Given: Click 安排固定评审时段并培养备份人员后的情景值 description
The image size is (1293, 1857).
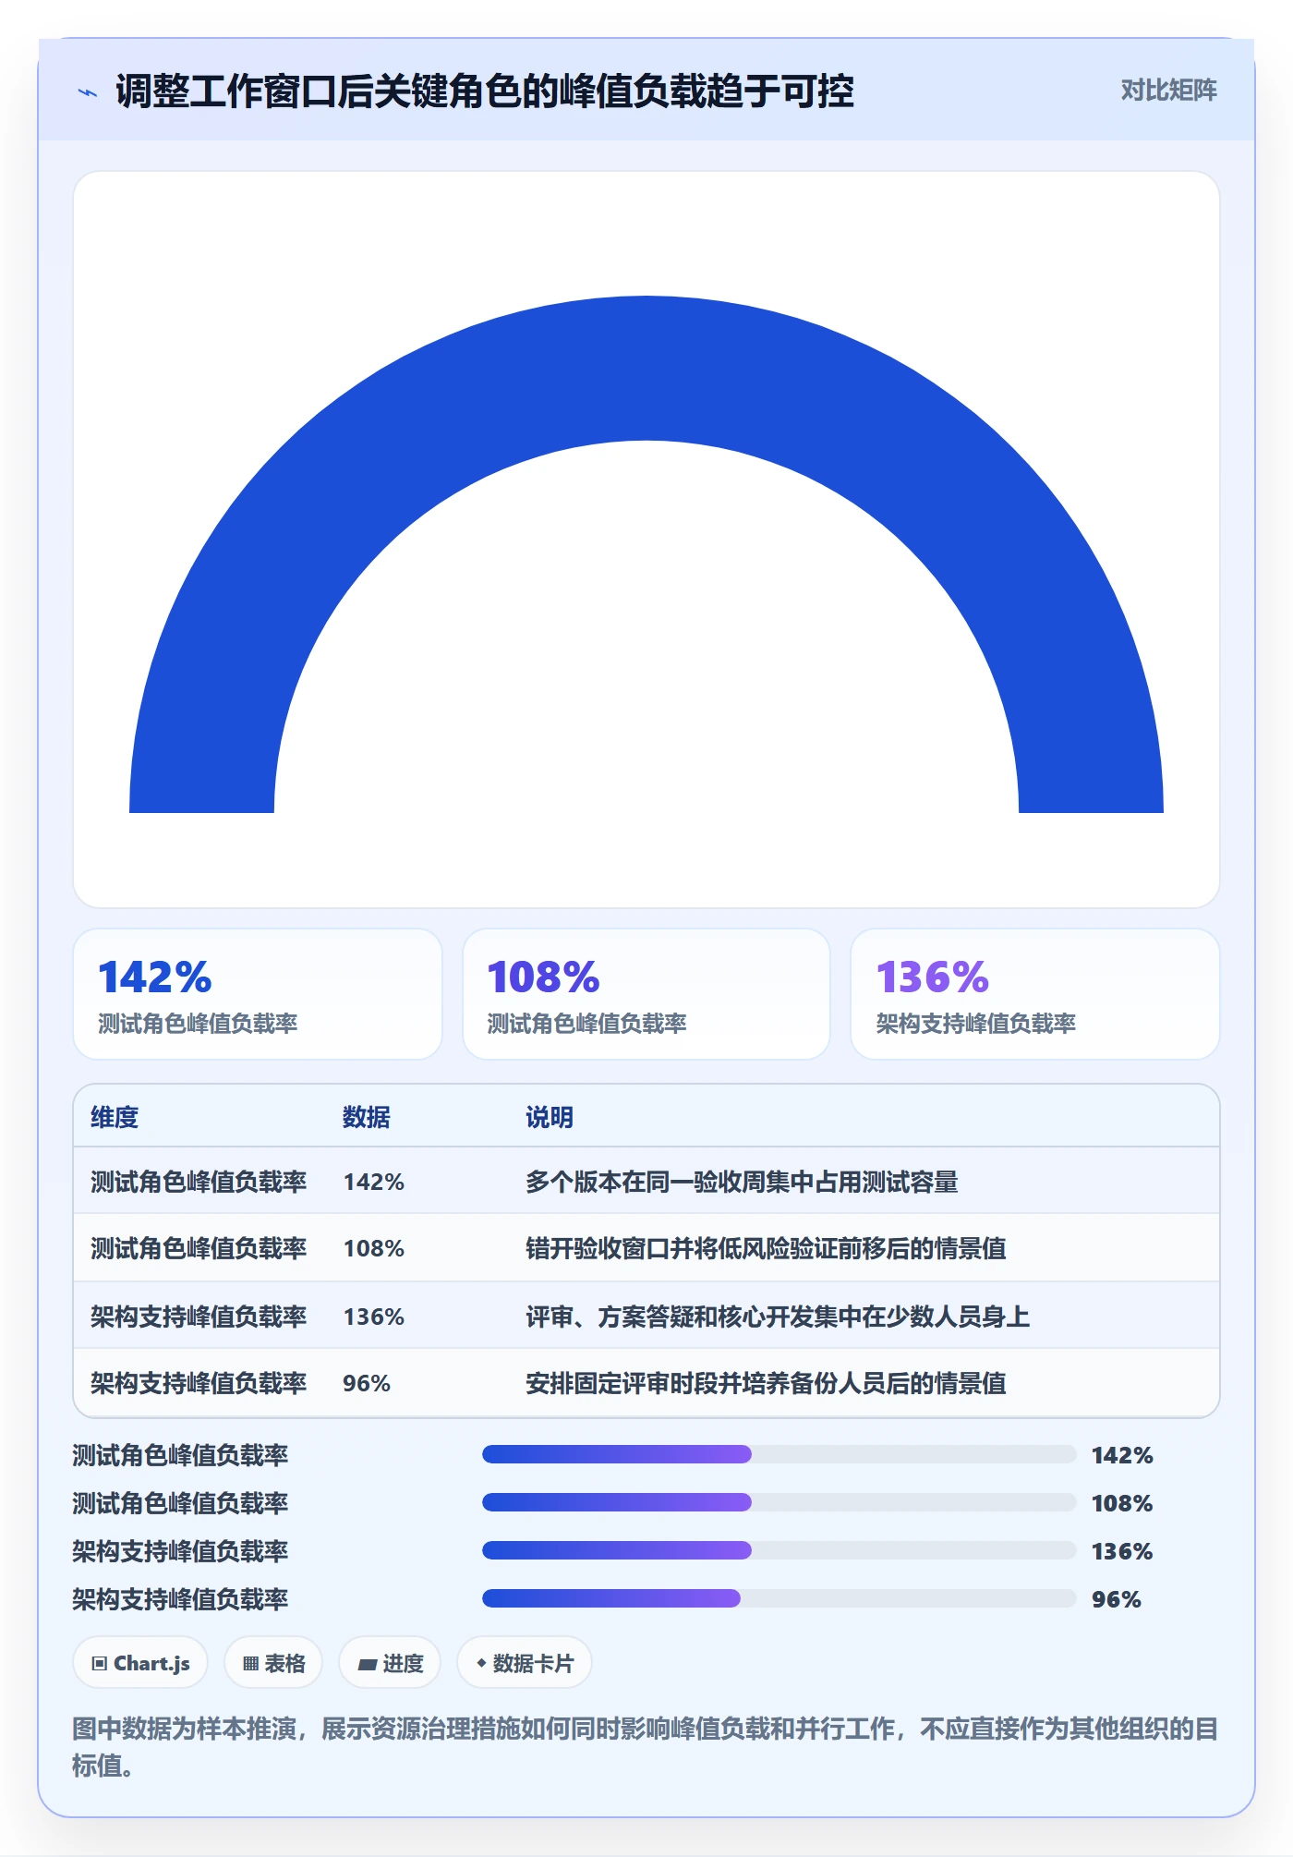Looking at the screenshot, I should coord(766,1383).
